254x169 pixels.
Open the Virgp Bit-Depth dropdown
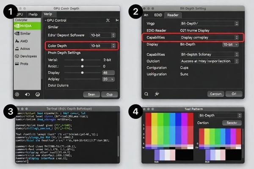click(209, 24)
